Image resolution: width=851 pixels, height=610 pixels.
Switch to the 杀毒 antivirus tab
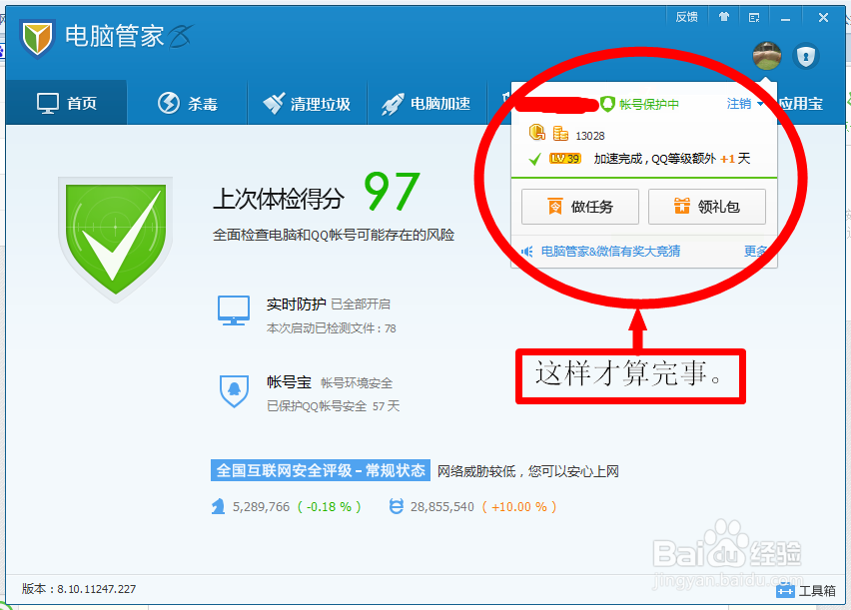[x=187, y=103]
